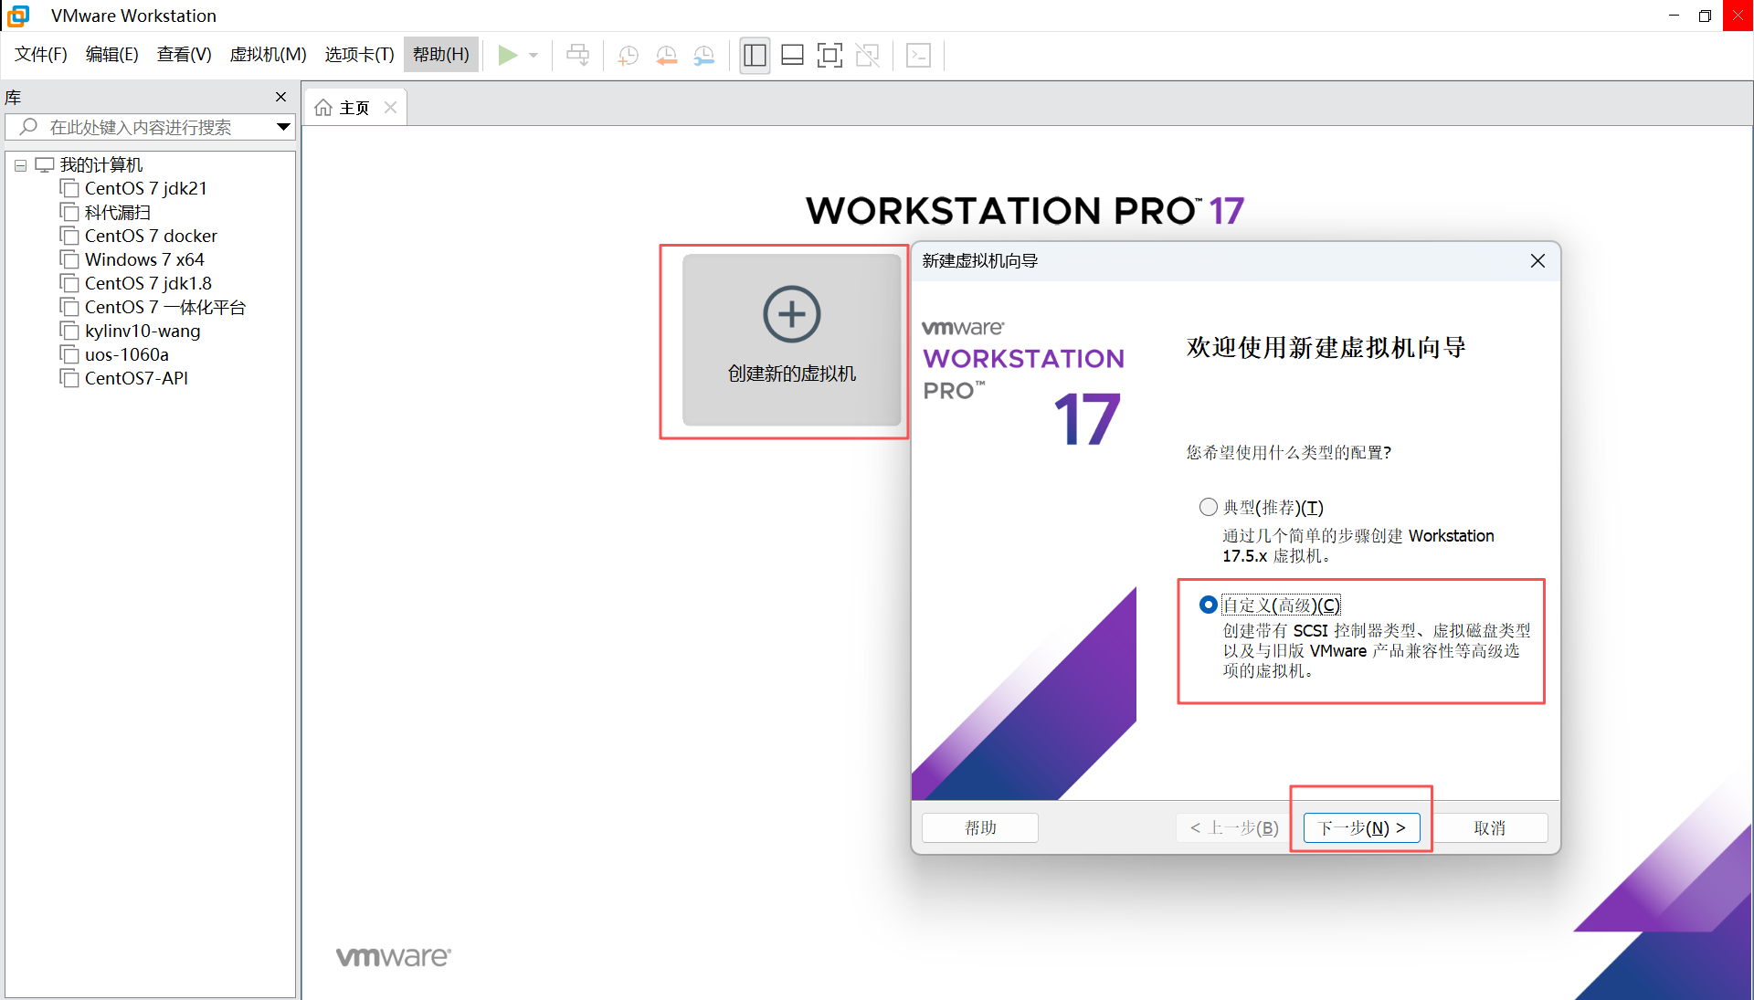Click the send Ctrl+Alt+Del toolbar icon
Screen dimensions: 1754x1000
(578, 55)
